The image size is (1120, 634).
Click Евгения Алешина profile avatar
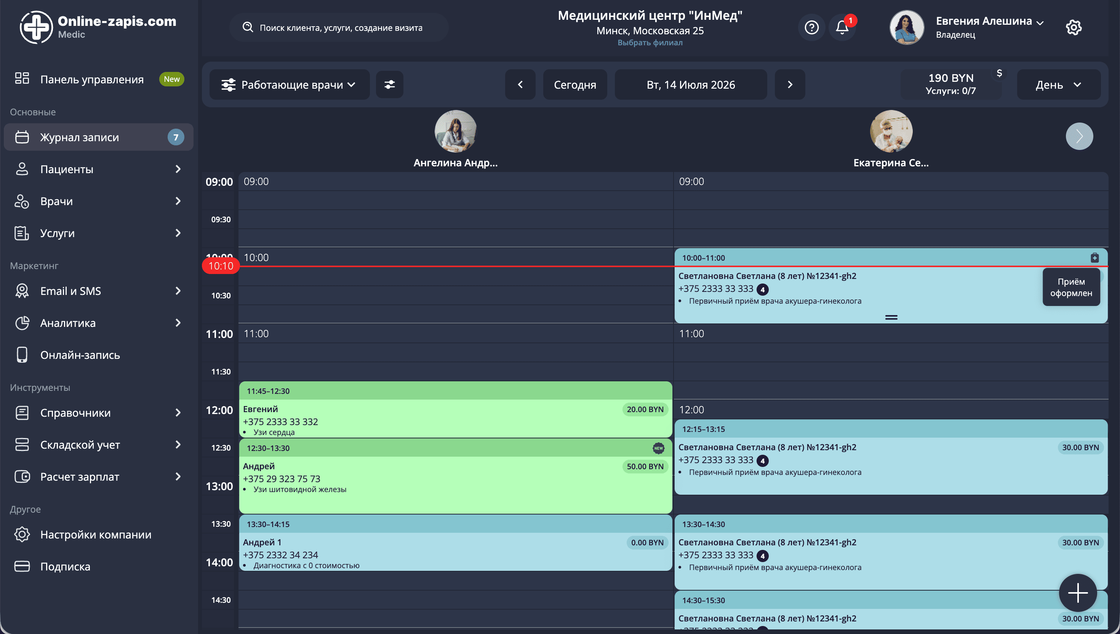(906, 27)
